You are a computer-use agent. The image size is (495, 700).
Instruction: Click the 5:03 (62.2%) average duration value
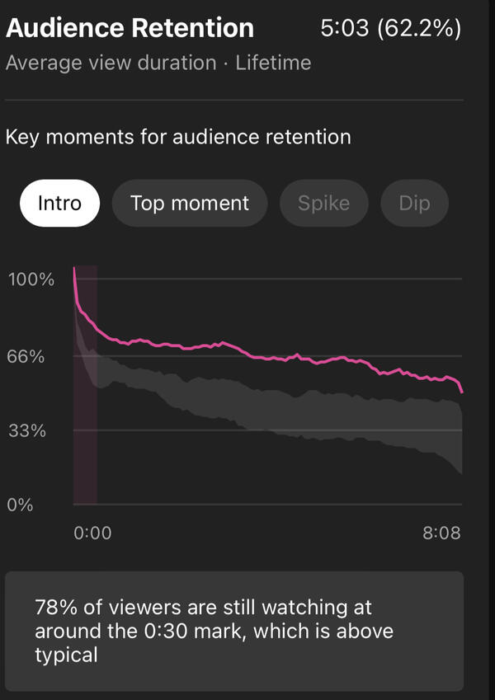[390, 29]
